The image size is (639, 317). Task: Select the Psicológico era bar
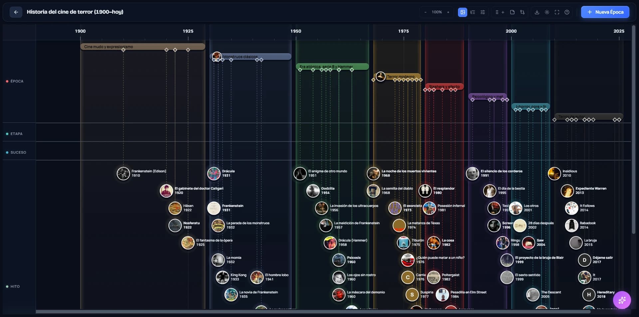pos(488,96)
